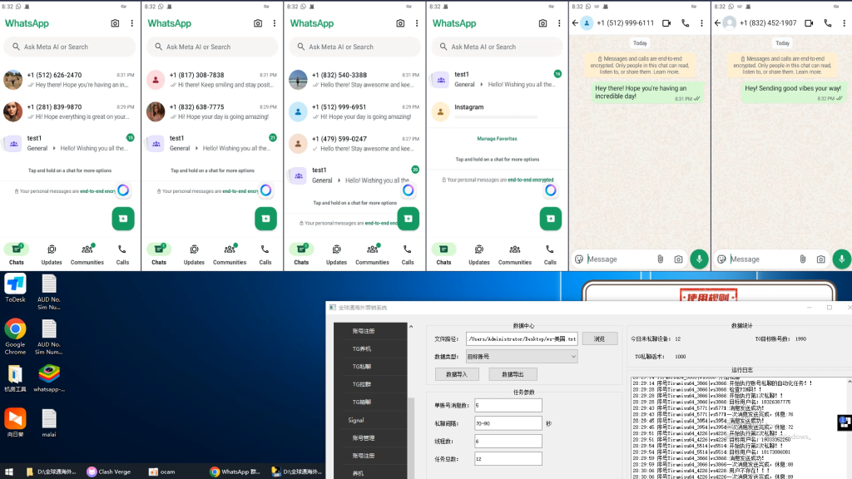This screenshot has width=852, height=479.
Task: Open ToDesk desktop shortcut
Action: [x=15, y=288]
